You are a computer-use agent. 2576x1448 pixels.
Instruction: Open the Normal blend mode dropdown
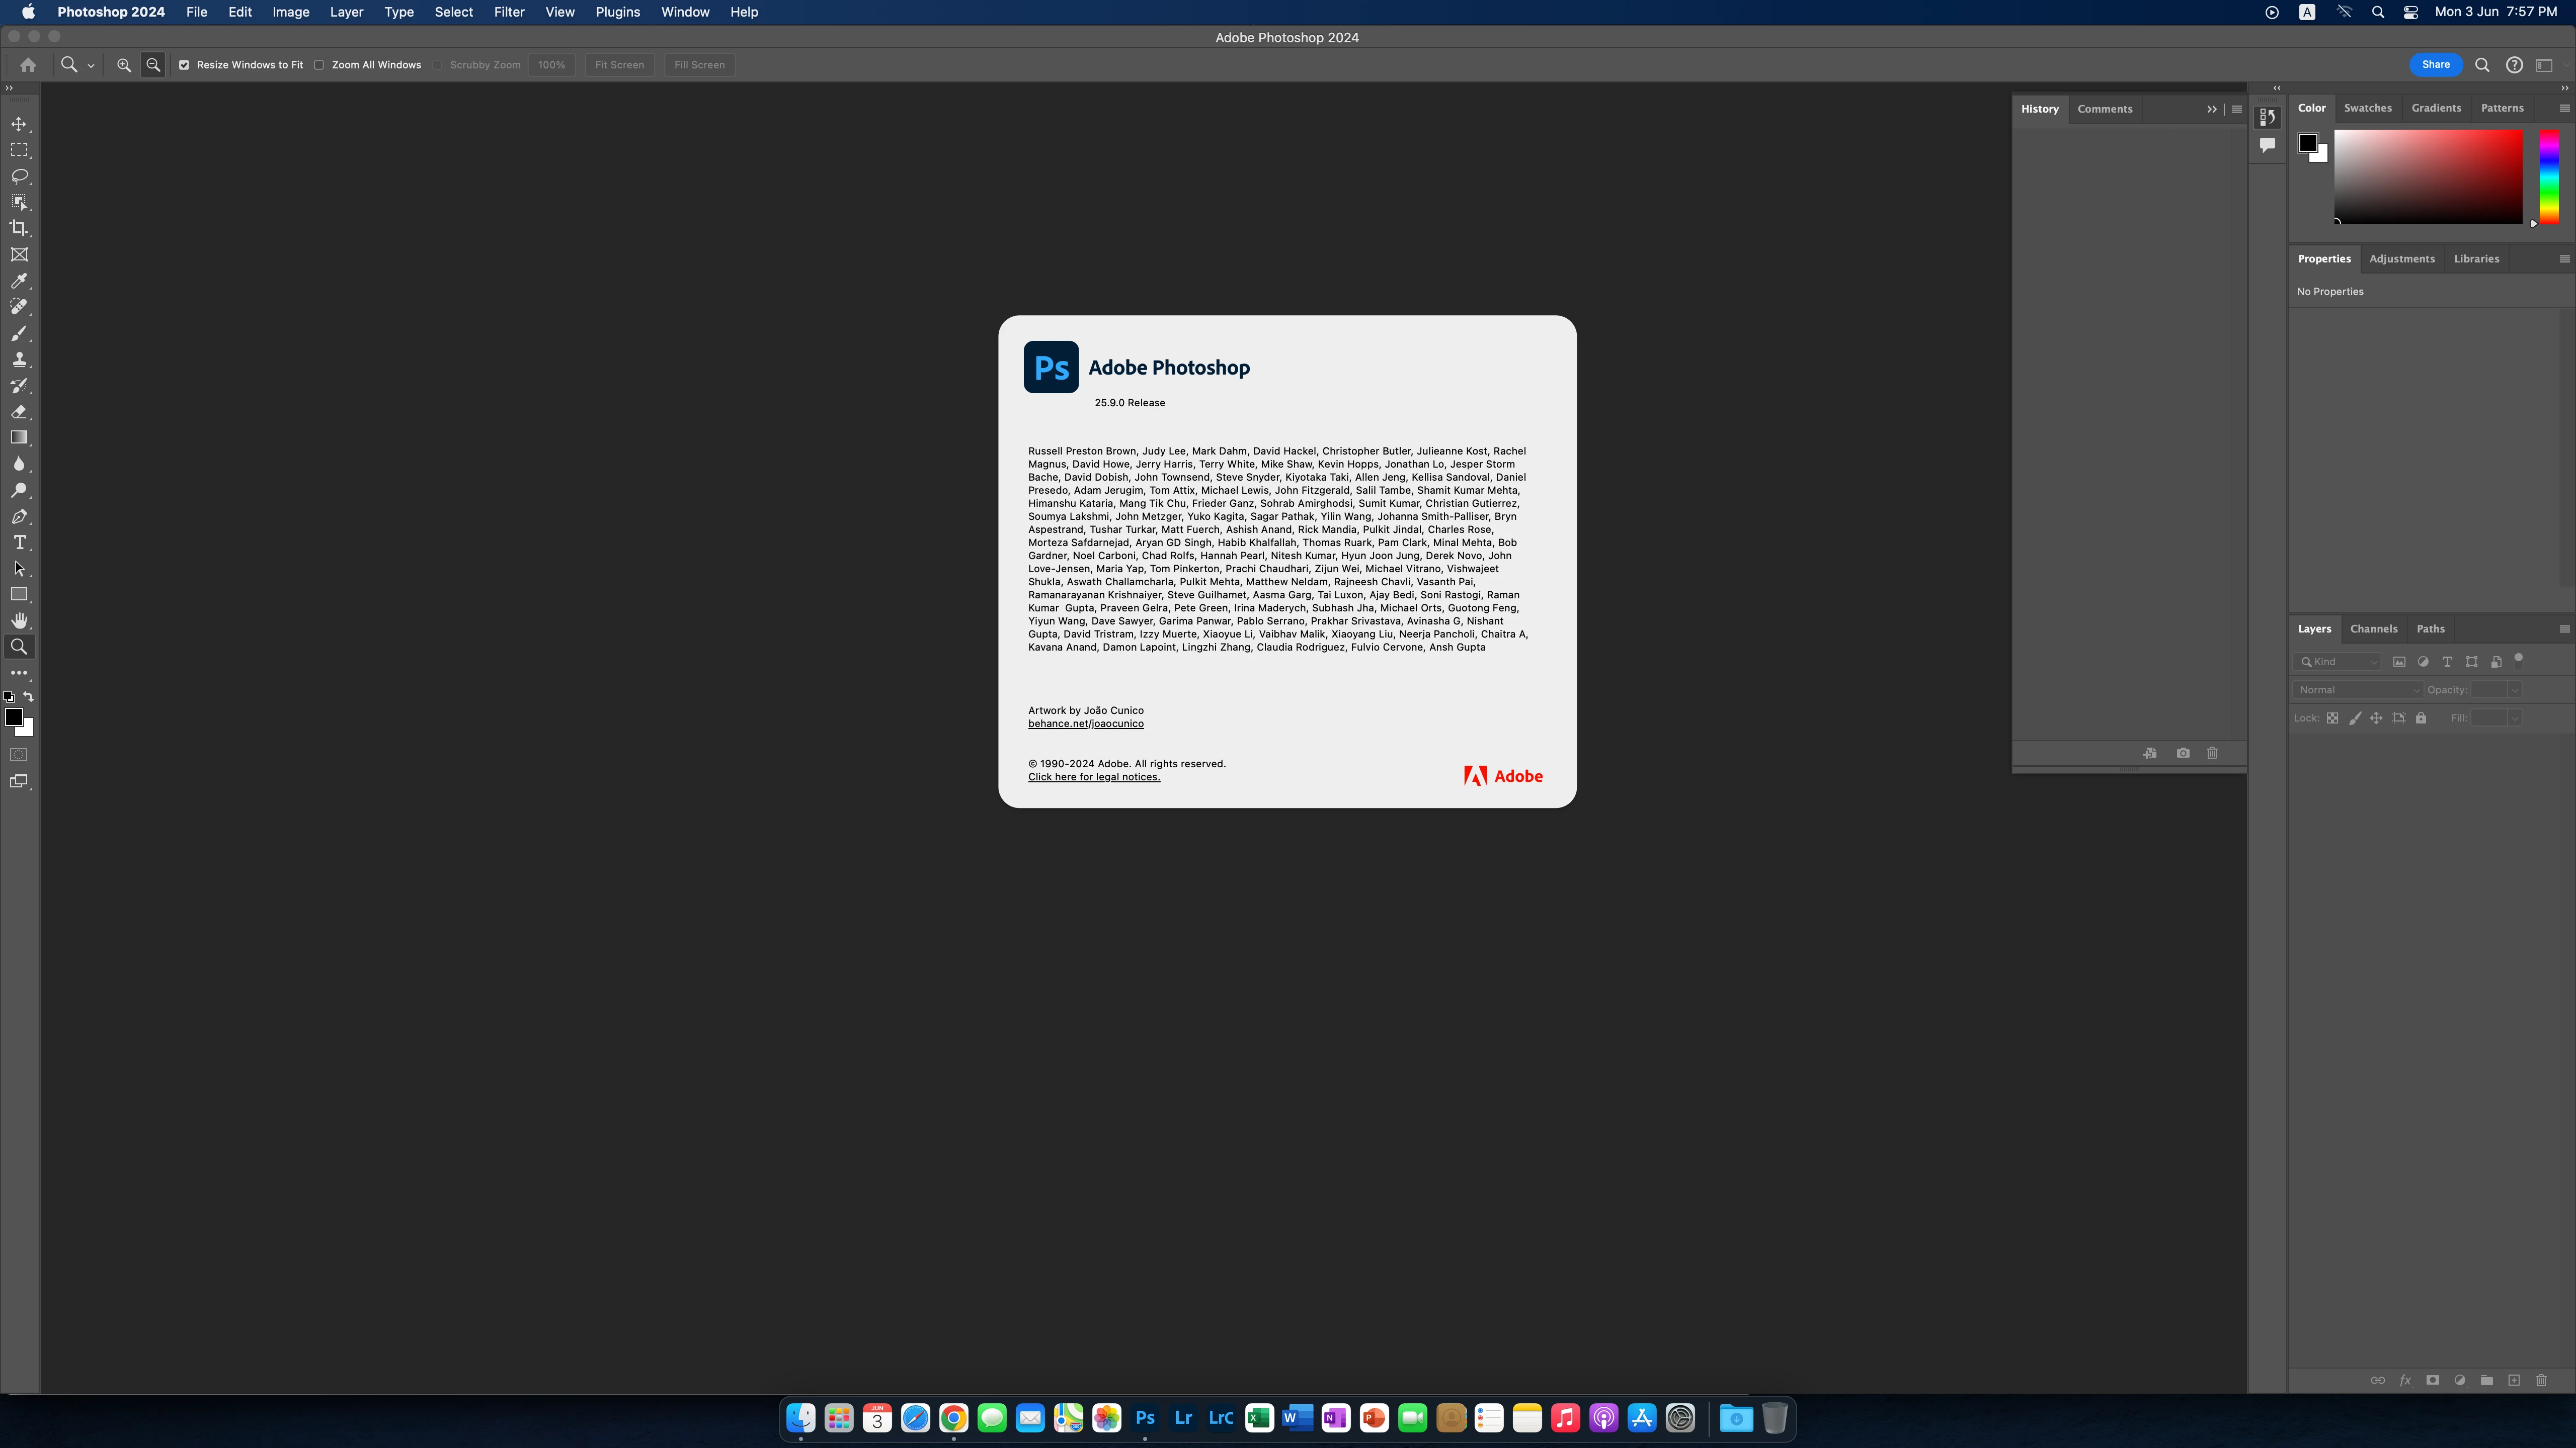pyautogui.click(x=2358, y=689)
